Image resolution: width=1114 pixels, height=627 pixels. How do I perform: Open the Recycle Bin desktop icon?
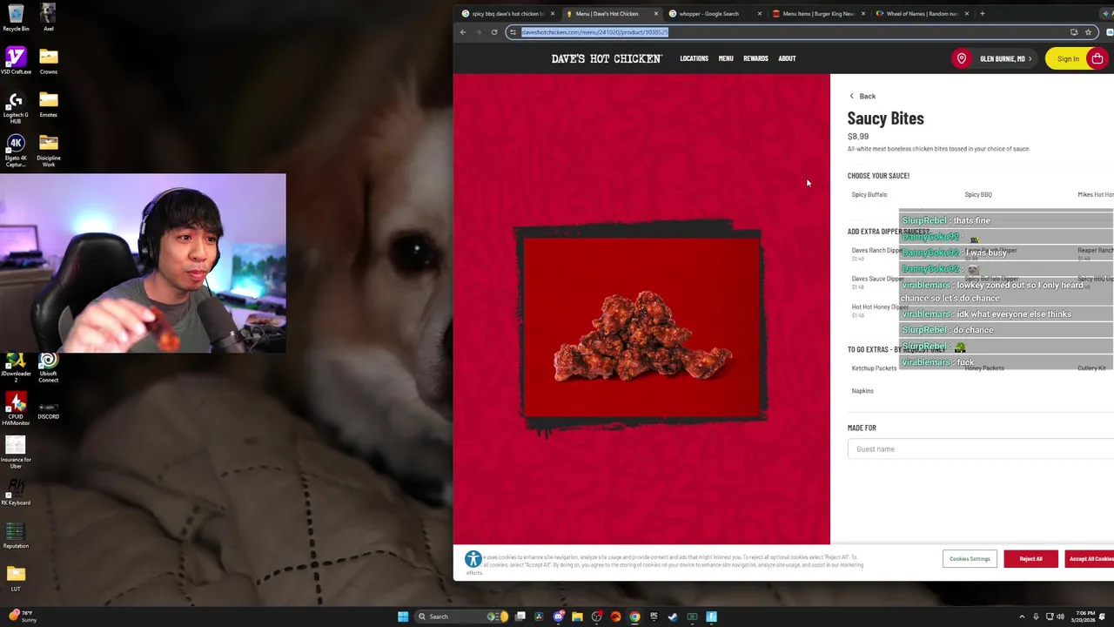(x=16, y=17)
